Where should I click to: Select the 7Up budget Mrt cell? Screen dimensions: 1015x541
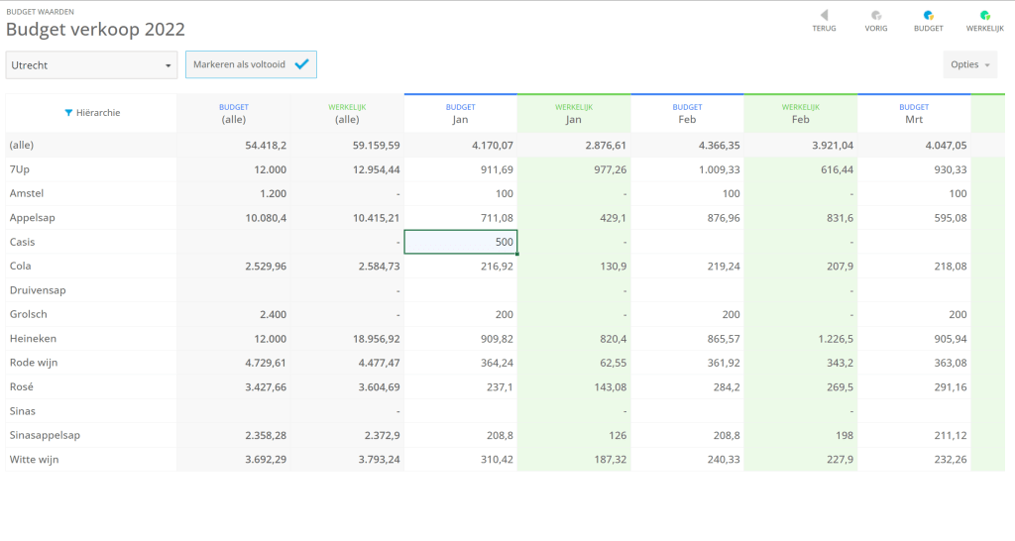tap(914, 169)
